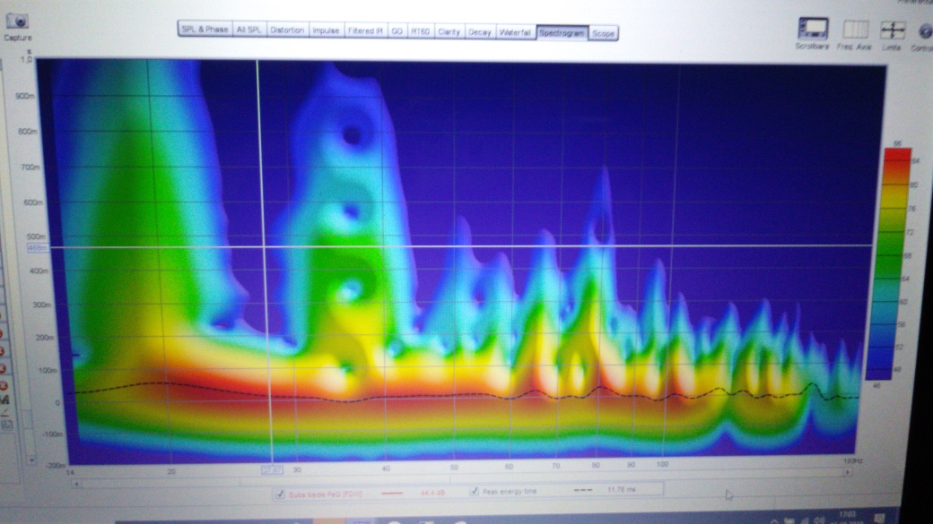Switch to the SPL & Phase tab
Image resolution: width=933 pixels, height=524 pixels.
click(205, 30)
